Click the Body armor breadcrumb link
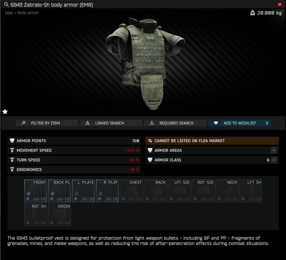This screenshot has width=286, height=260. tap(28, 13)
